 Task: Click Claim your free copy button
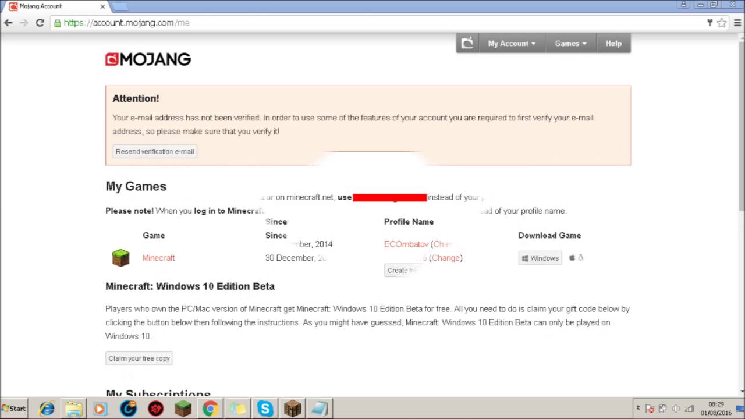[139, 358]
